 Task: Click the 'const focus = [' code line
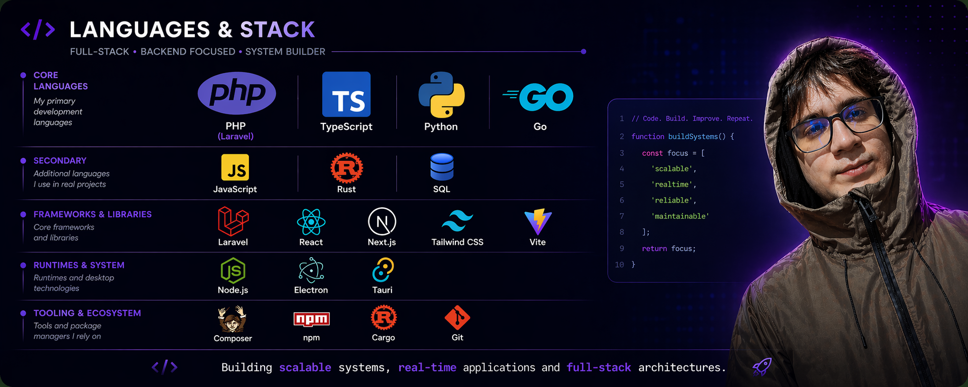click(673, 153)
